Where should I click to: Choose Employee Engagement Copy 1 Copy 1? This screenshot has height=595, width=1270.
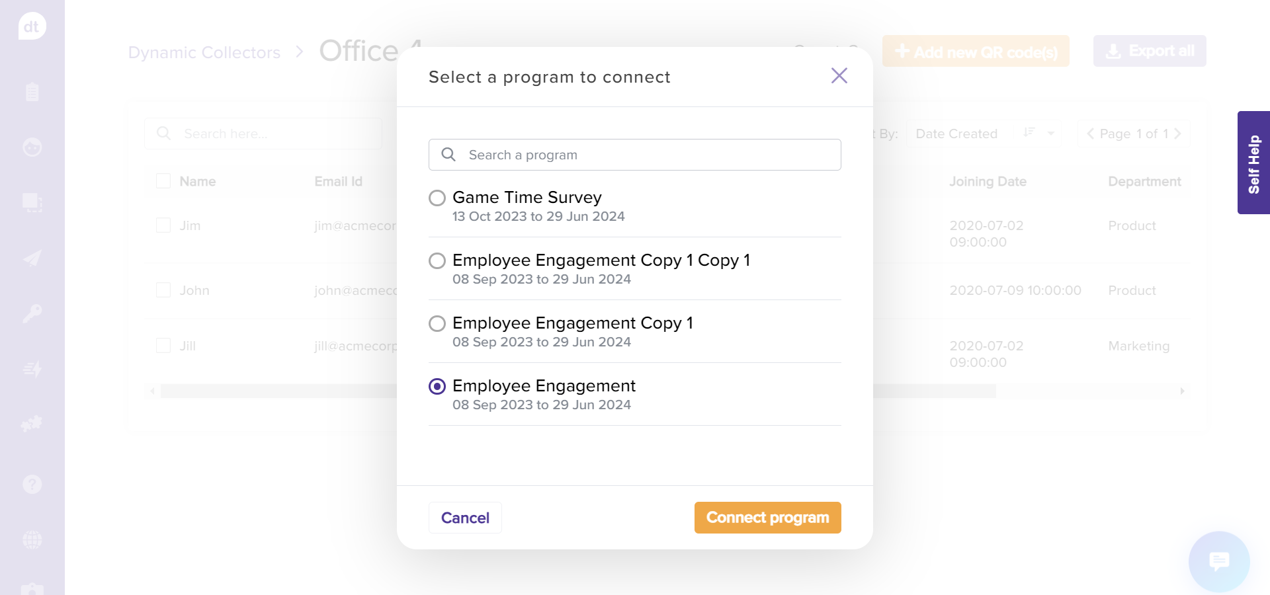click(x=437, y=260)
